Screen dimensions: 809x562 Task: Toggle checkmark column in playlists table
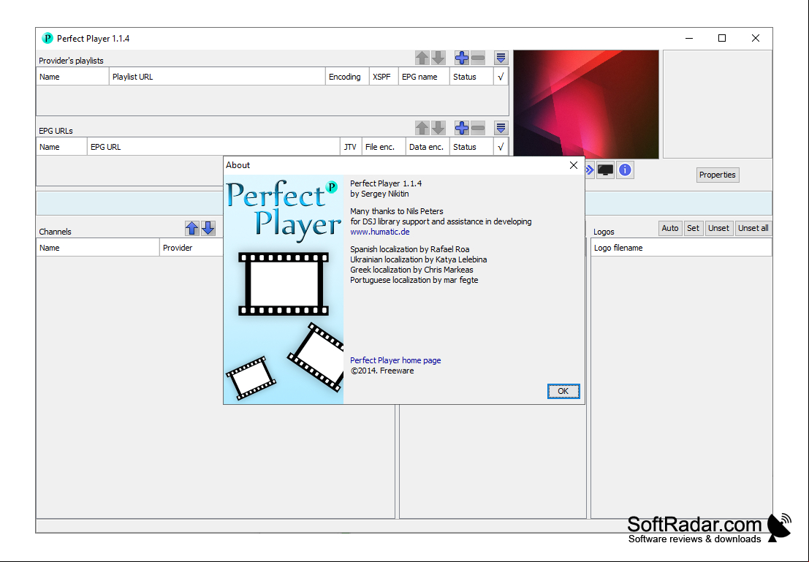501,77
